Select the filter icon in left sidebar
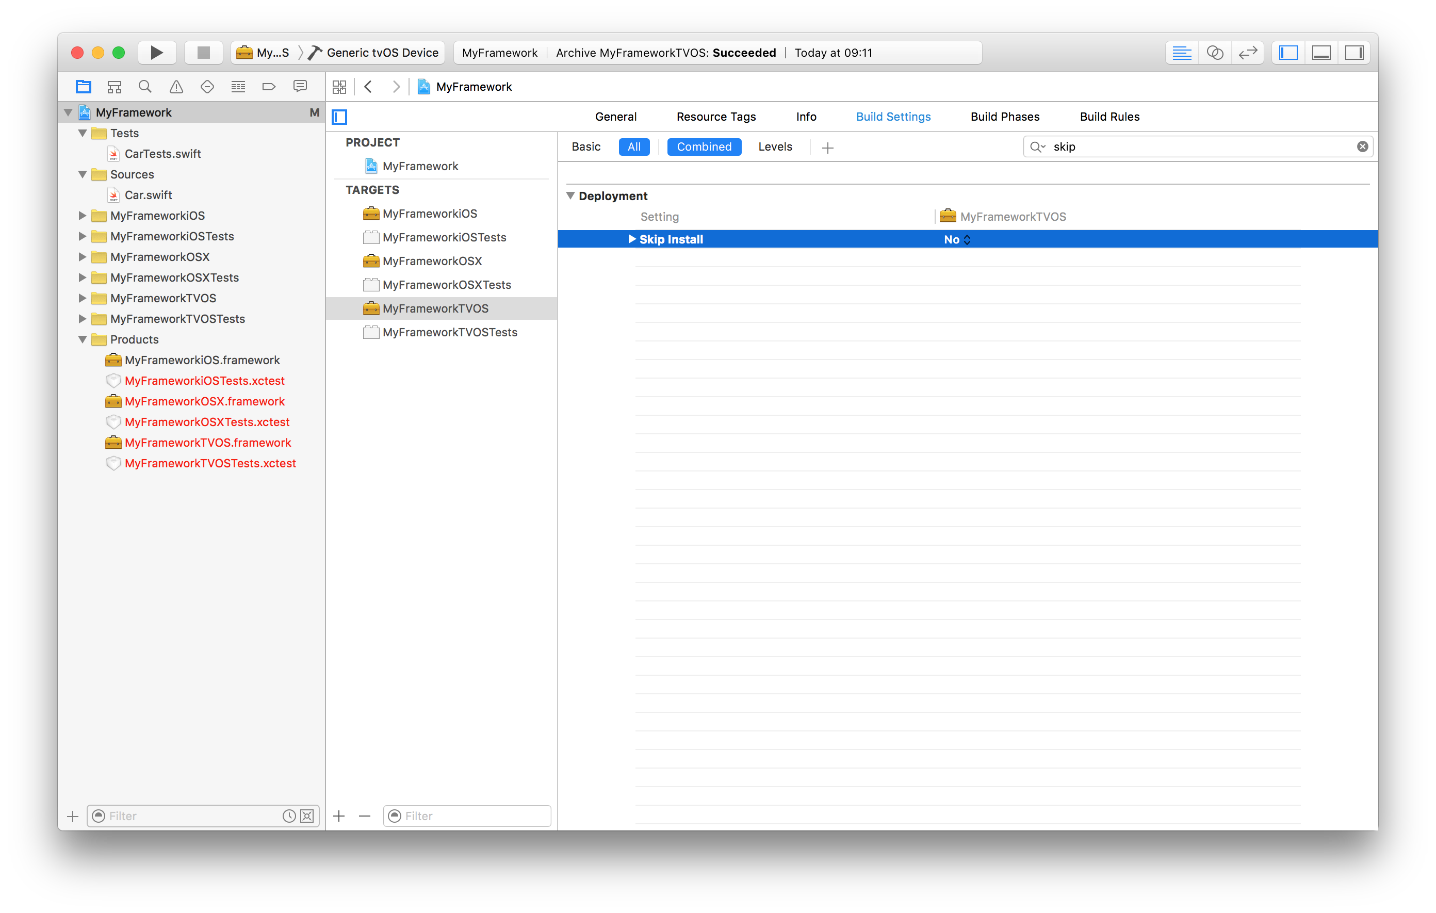The height and width of the screenshot is (913, 1436). pos(99,816)
